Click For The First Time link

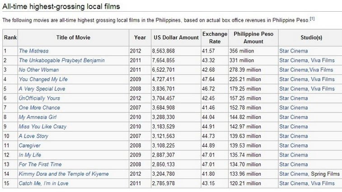pos(40,165)
